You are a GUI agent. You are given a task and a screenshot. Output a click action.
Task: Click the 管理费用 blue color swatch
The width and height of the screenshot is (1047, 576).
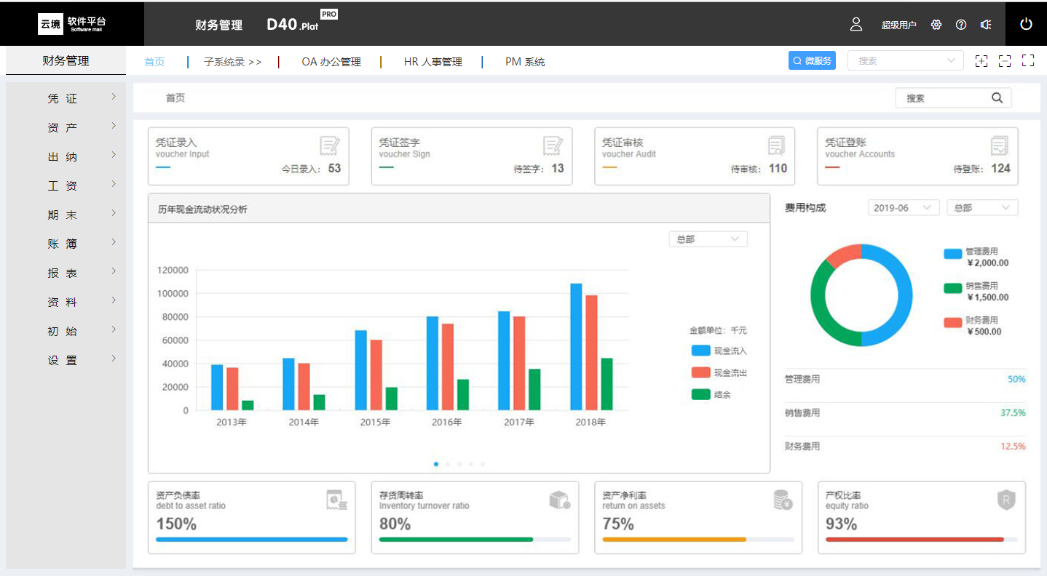[x=953, y=254]
